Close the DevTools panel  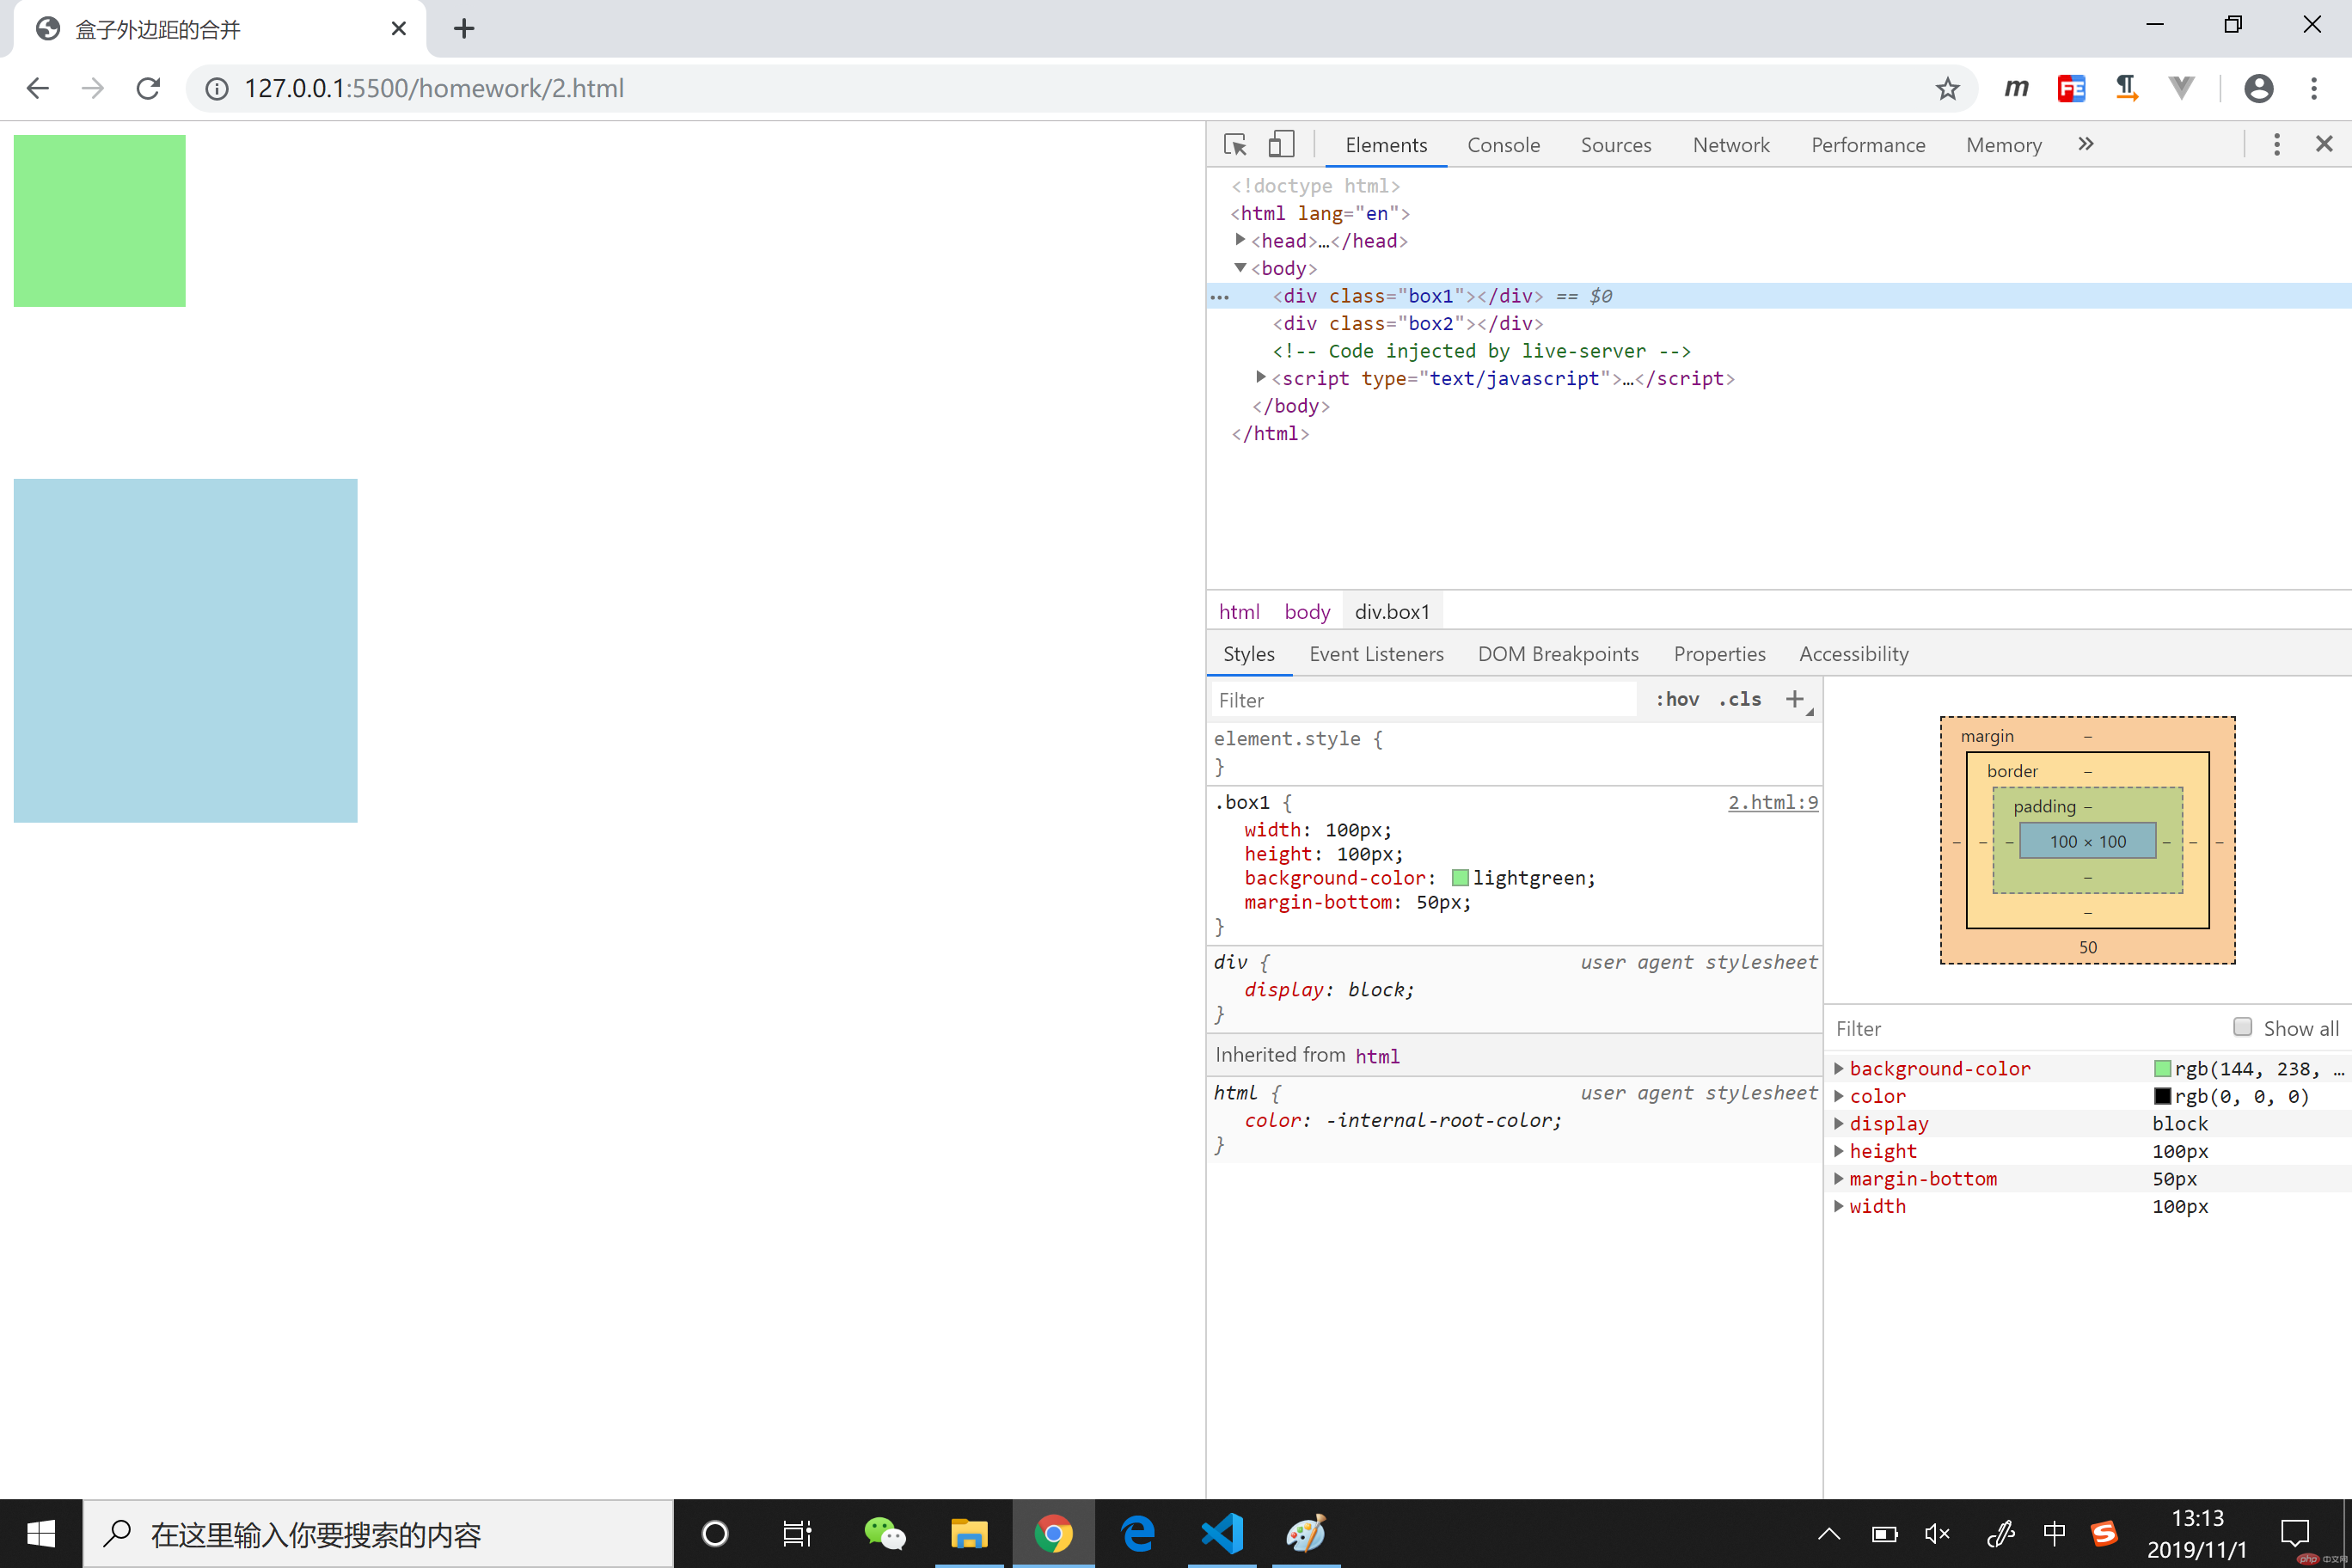coord(2324,144)
